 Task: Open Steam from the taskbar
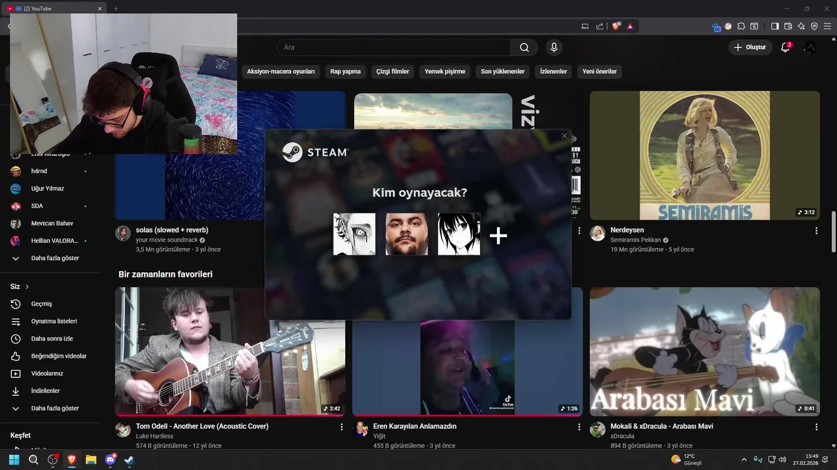coord(129,460)
